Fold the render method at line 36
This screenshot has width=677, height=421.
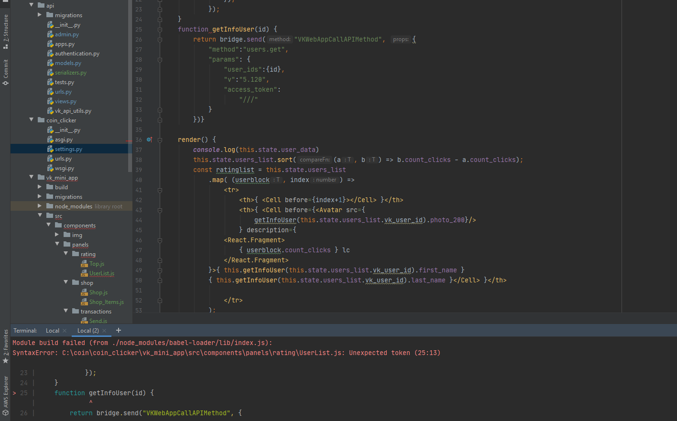click(x=160, y=140)
